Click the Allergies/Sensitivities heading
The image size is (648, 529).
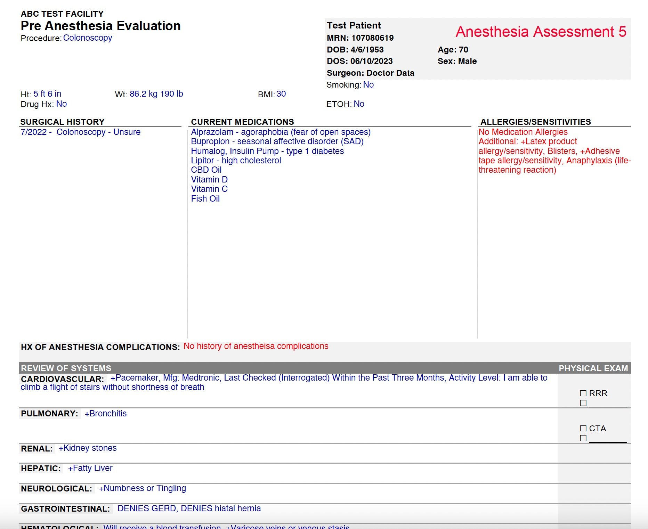click(x=536, y=122)
